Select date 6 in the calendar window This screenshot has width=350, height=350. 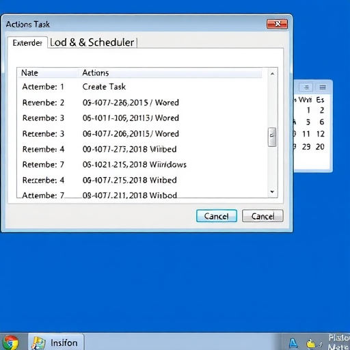tap(322, 122)
